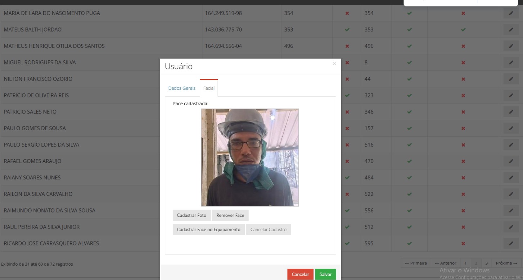Edit Paulo Gomes de Sousa record

511,128
